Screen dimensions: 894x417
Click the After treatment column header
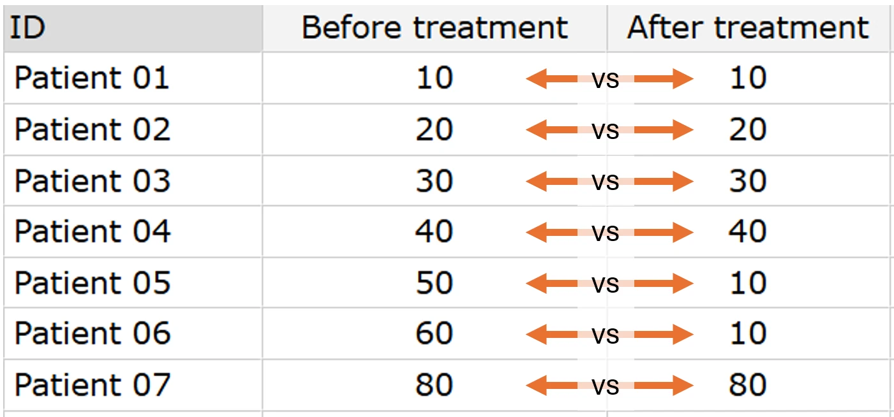pos(748,29)
